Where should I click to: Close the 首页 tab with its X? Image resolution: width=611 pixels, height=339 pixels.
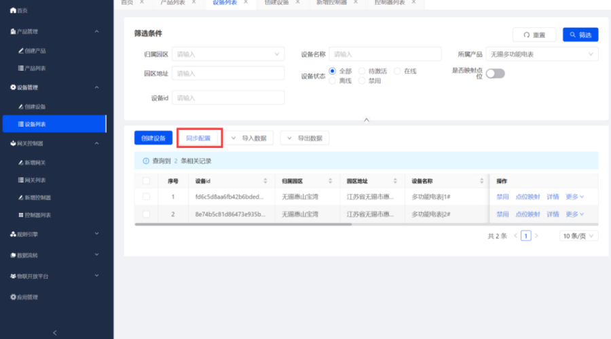click(142, 2)
